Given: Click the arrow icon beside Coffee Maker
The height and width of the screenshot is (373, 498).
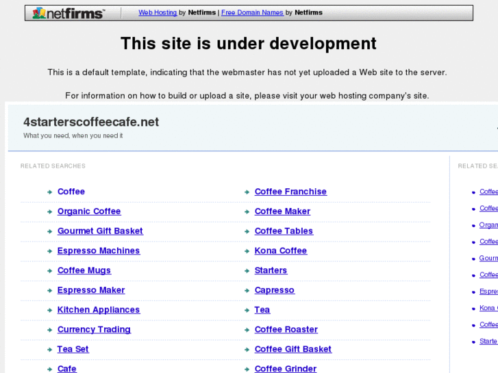Looking at the screenshot, I should [247, 211].
